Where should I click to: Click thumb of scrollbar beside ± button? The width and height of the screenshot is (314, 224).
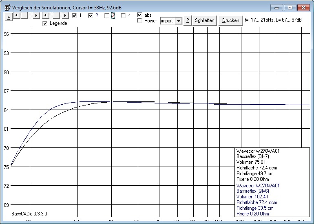tap(24, 15)
